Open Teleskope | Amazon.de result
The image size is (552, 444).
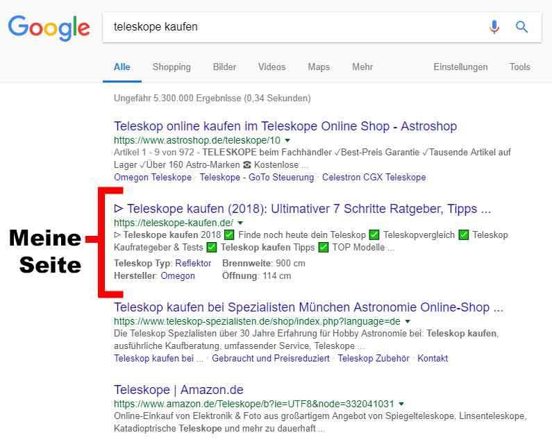tap(178, 390)
